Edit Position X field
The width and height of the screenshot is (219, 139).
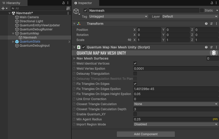pyautogui.click(x=149, y=30)
